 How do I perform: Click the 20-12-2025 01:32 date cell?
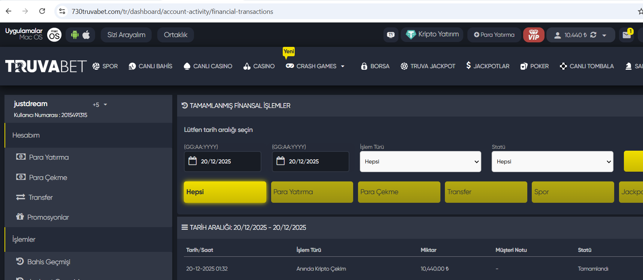tap(207, 269)
